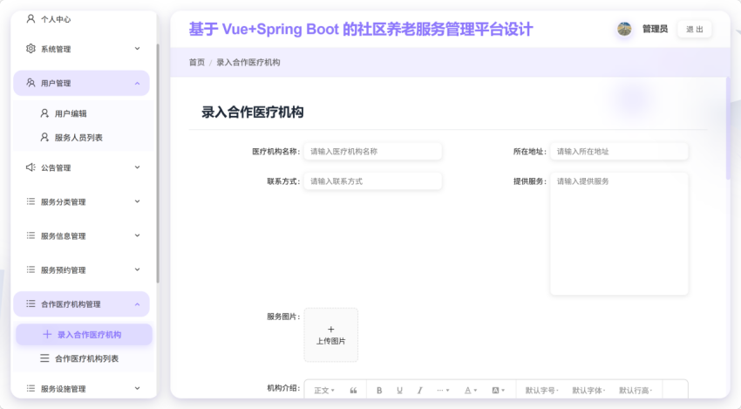Click the 退出 logout button

(695, 30)
